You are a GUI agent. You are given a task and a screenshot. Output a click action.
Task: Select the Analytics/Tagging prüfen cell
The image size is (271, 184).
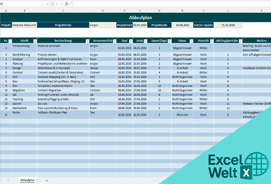point(63,99)
